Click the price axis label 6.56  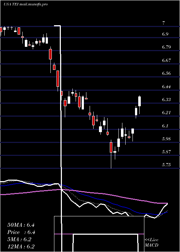click(x=166, y=73)
